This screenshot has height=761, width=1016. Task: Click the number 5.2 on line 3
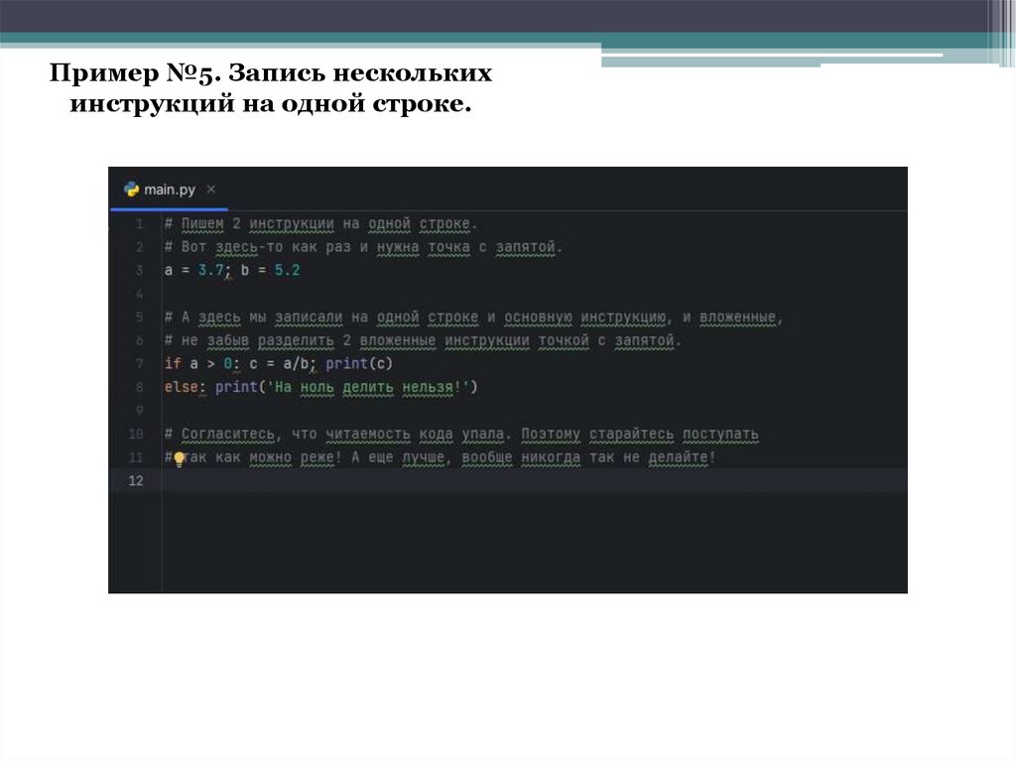(287, 270)
